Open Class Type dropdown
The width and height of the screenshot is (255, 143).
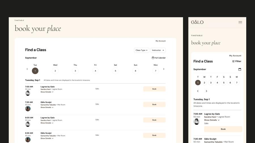pyautogui.click(x=141, y=50)
